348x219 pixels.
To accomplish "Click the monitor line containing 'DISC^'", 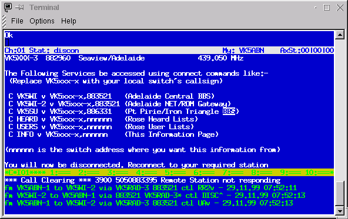I will pyautogui.click(x=155, y=196).
